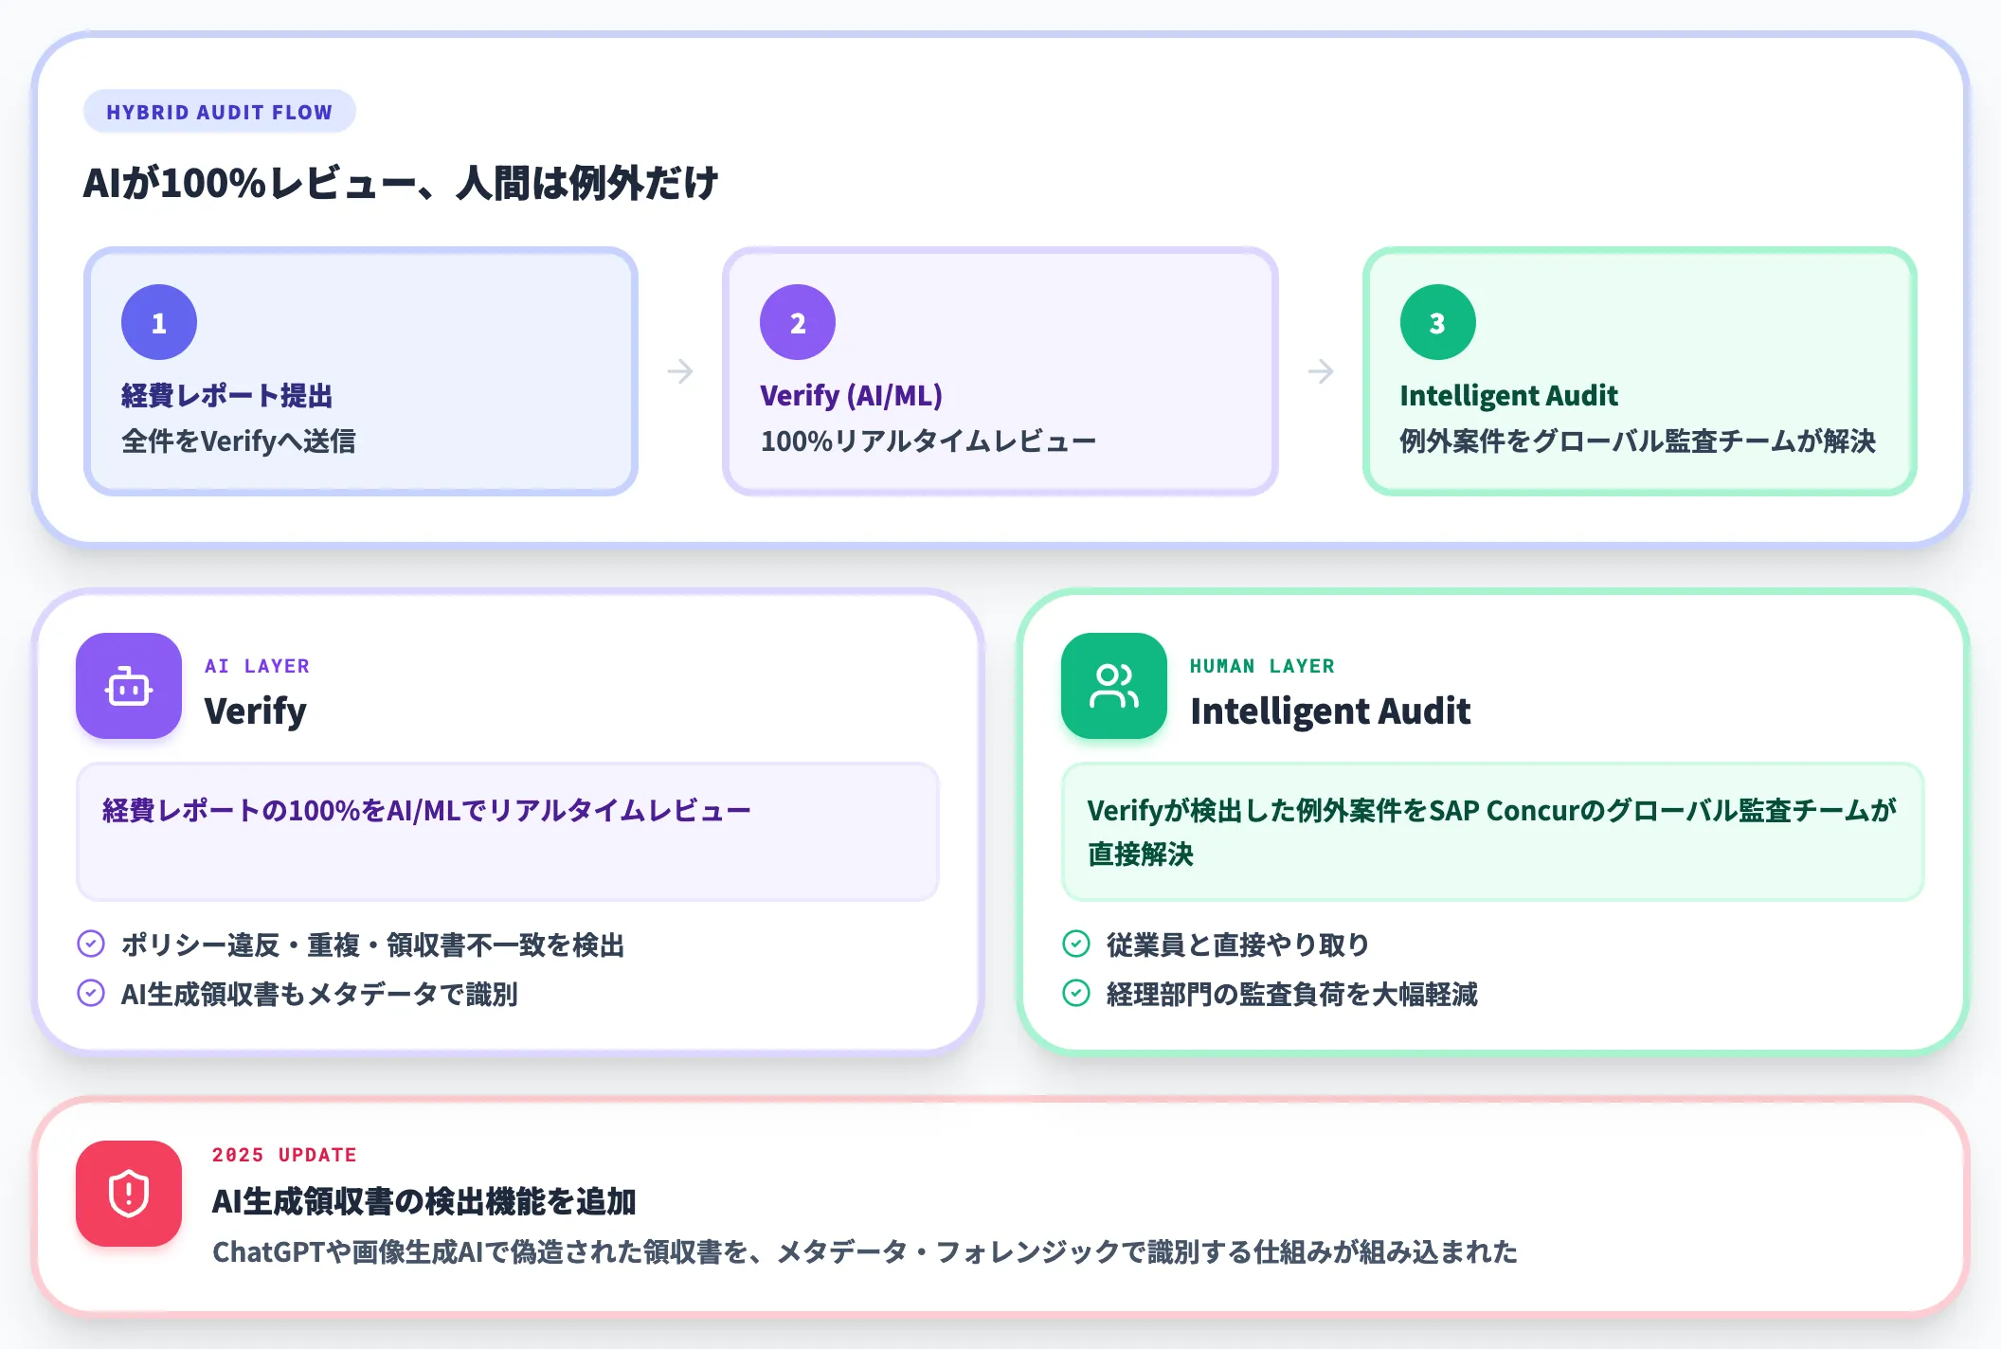Click the purple robot Verify icon
This screenshot has height=1349, width=2001.
[129, 686]
